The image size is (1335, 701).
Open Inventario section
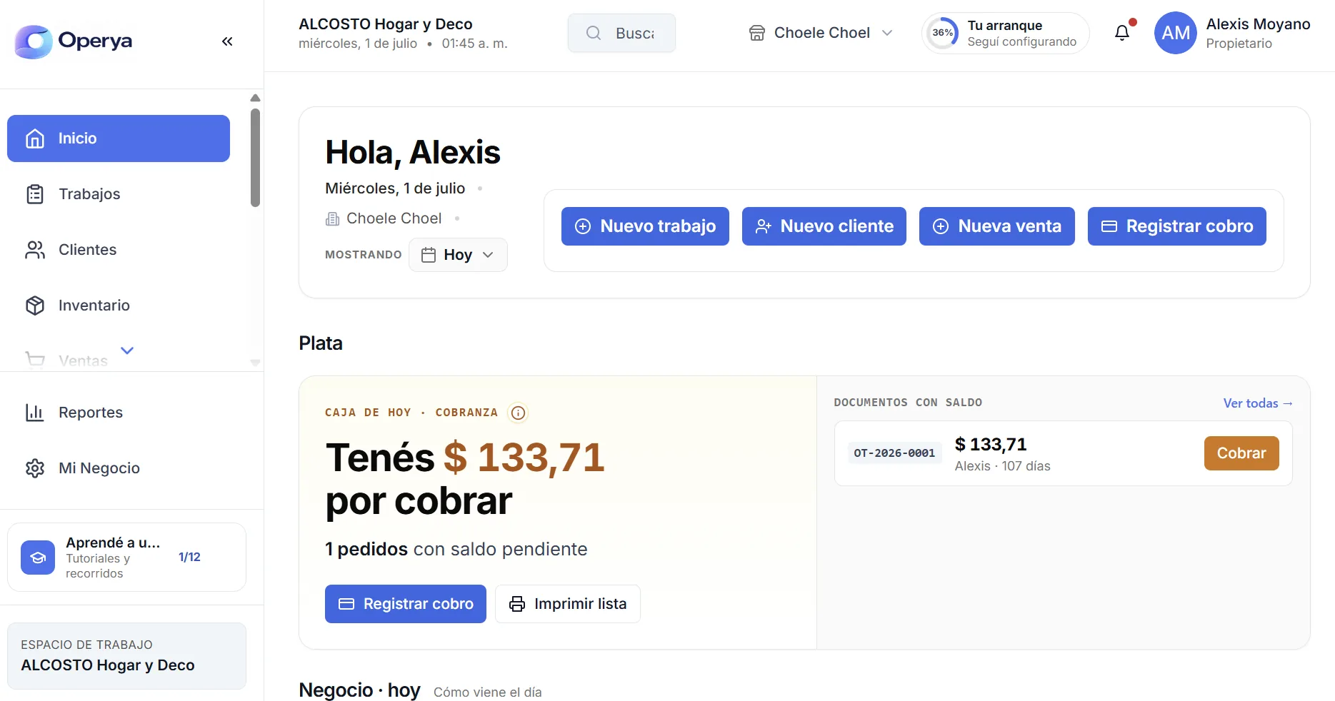pos(119,306)
